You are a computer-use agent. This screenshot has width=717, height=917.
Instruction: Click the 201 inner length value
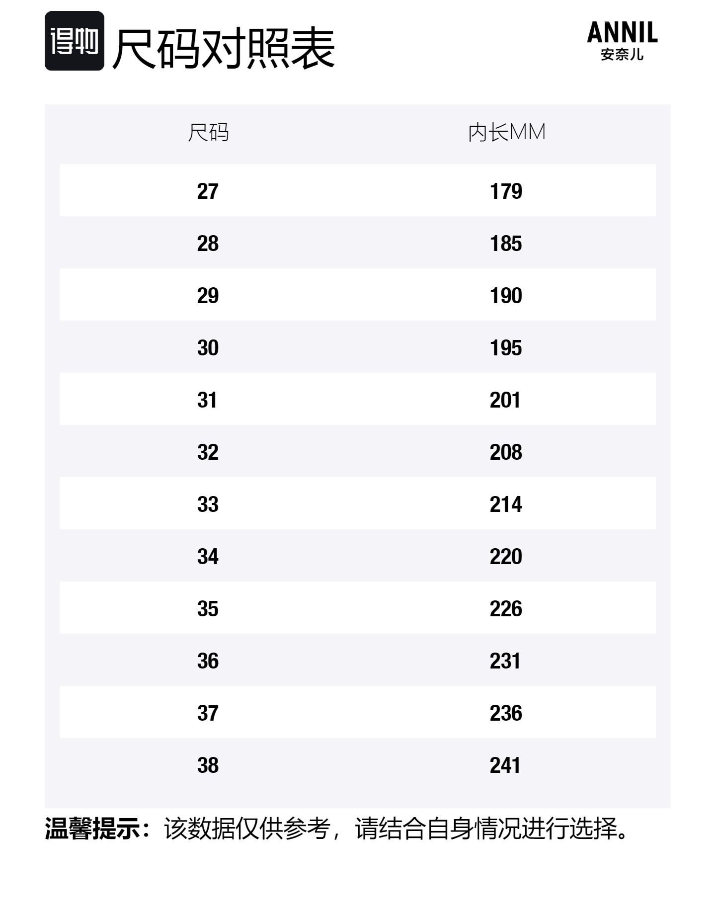tap(505, 400)
